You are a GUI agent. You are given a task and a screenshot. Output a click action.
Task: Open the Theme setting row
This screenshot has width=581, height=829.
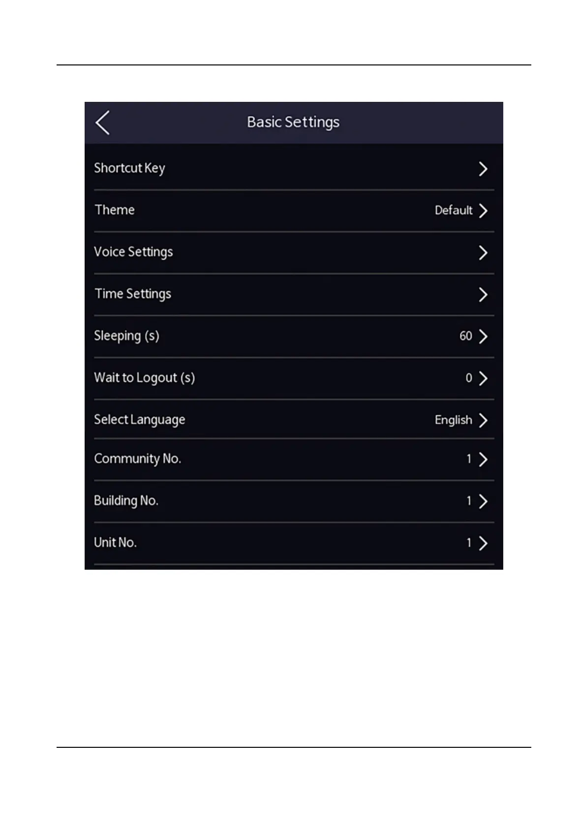(x=294, y=211)
